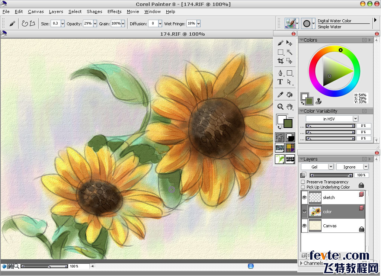This screenshot has height=276, width=381.
Task: Open the Effects menu
Action: (x=115, y=12)
